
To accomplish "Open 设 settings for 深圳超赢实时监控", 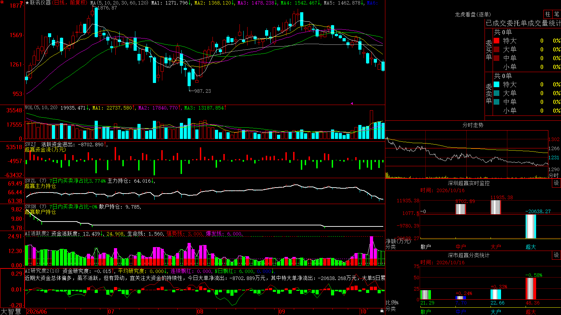I will 556,183.
